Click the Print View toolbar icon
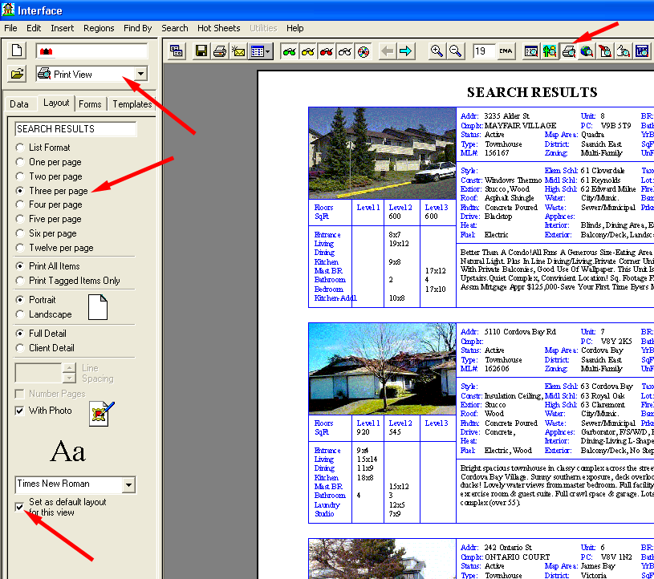 coord(568,51)
